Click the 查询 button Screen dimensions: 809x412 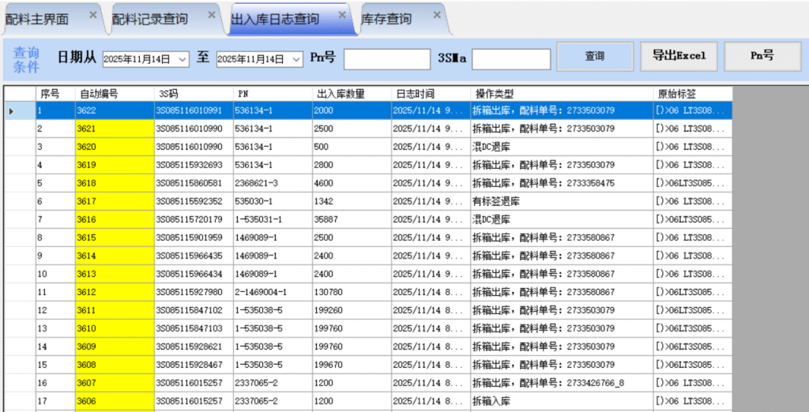pyautogui.click(x=595, y=56)
